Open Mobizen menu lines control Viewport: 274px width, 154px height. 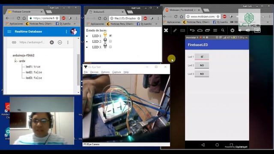coord(215,30)
